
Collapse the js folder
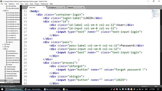click(x=3, y=49)
